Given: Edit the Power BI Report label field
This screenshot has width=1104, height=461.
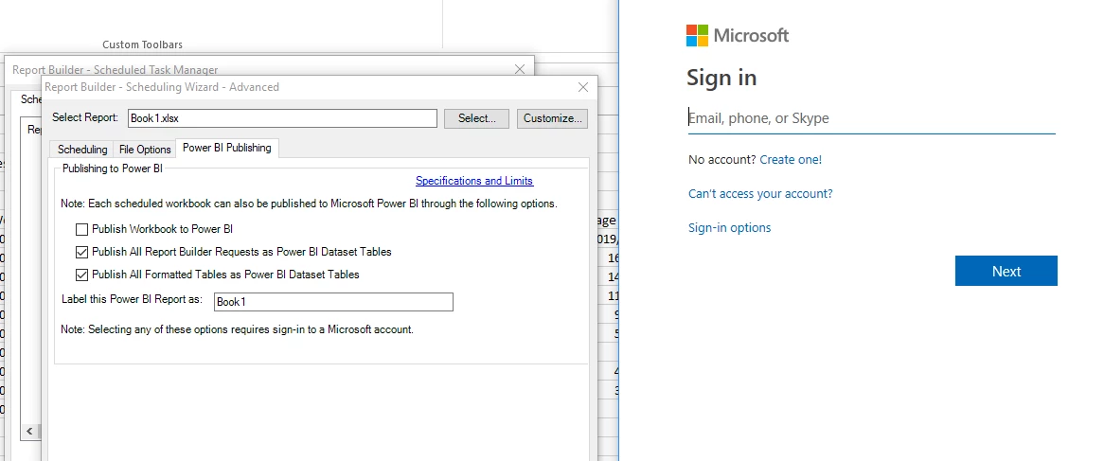Looking at the screenshot, I should (333, 302).
